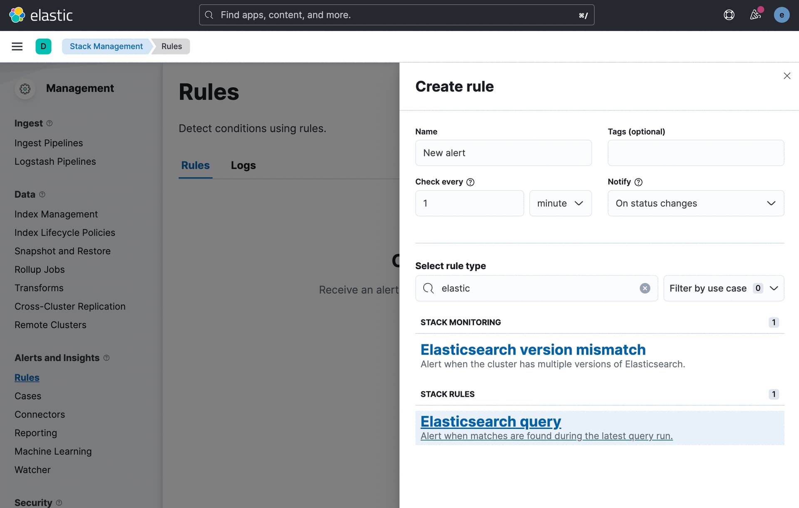Select the 'Elasticsearch query' rule type
The image size is (799, 508).
(x=490, y=421)
